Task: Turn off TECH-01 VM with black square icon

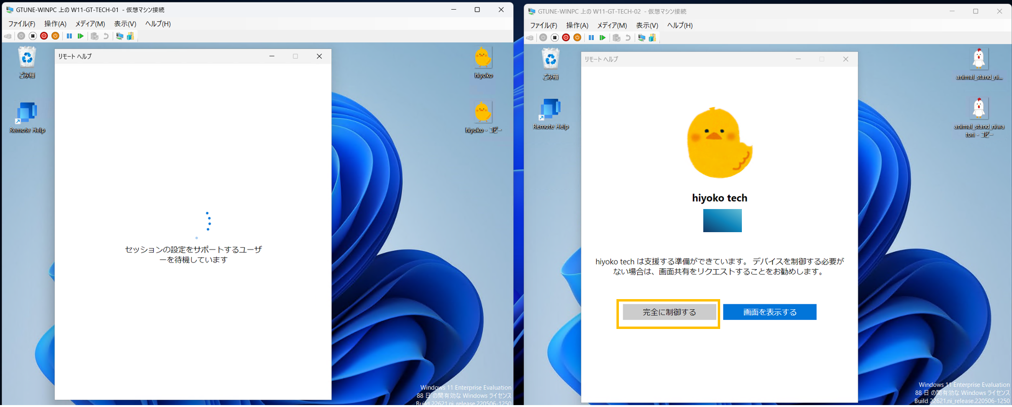Action: (x=32, y=36)
